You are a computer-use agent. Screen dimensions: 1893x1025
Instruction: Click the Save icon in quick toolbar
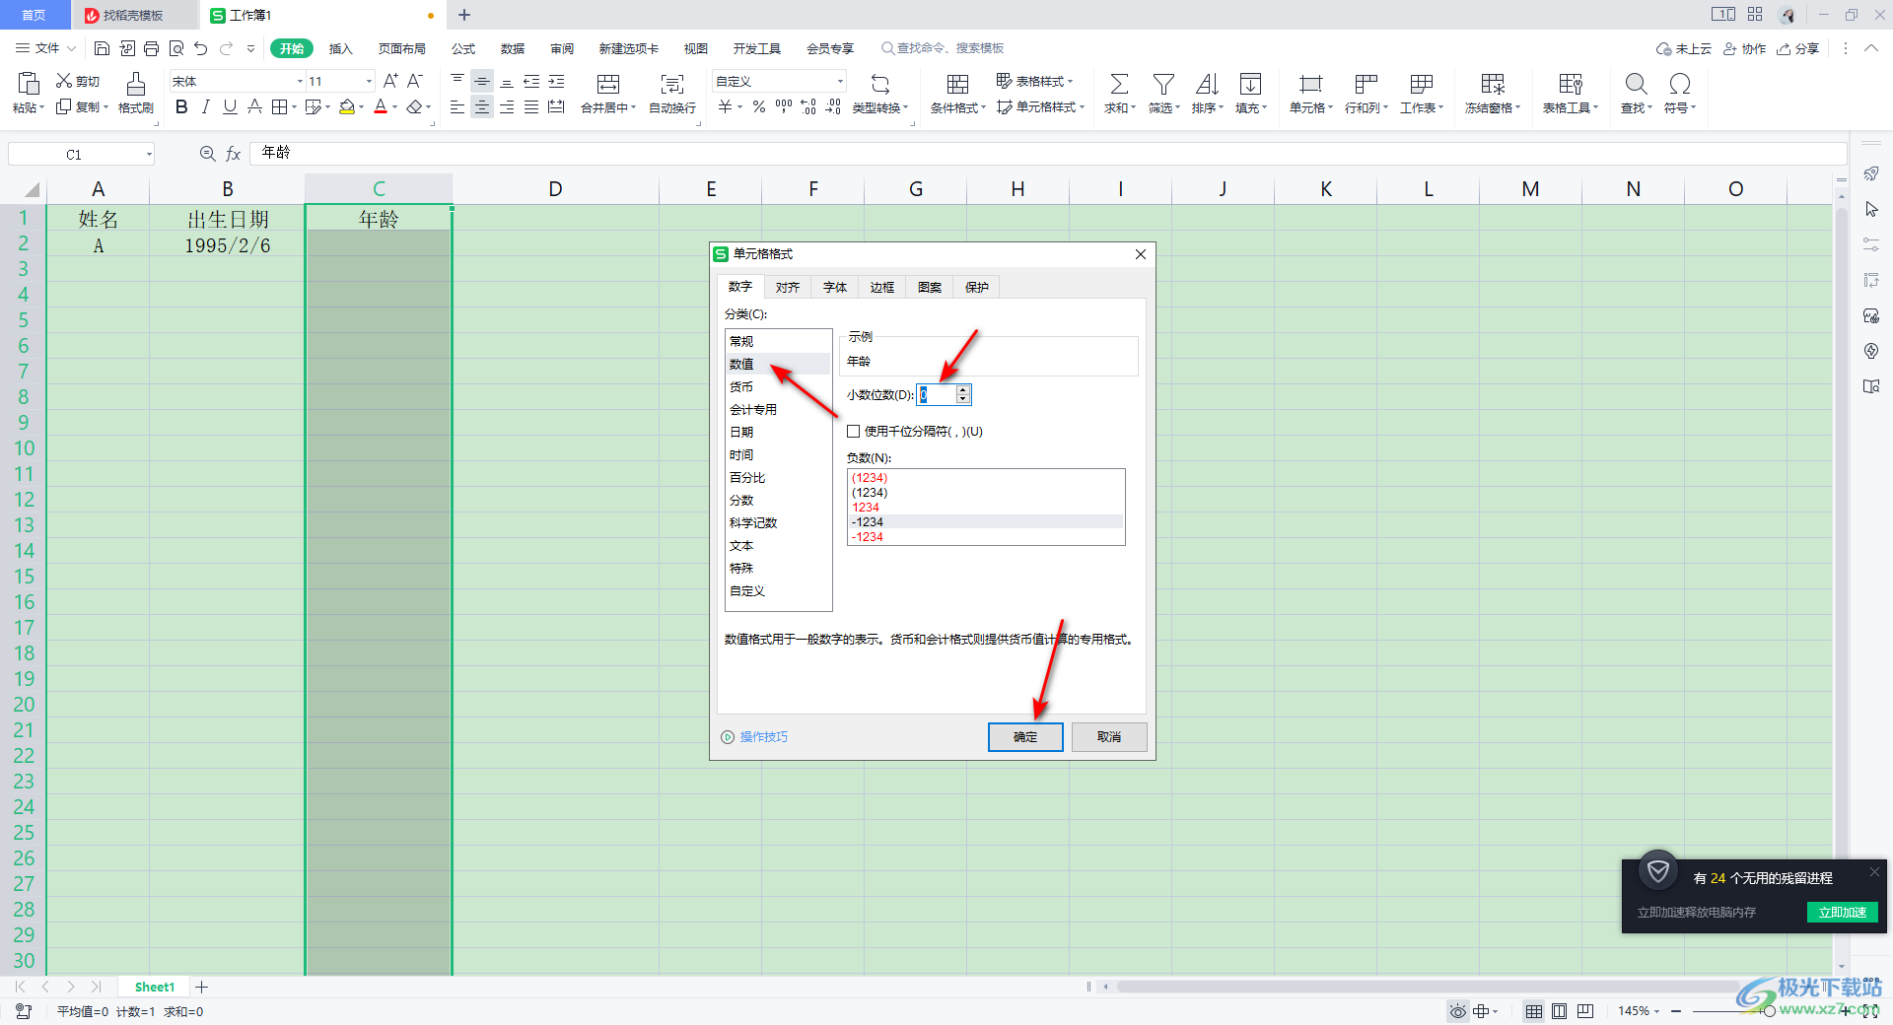[x=102, y=48]
